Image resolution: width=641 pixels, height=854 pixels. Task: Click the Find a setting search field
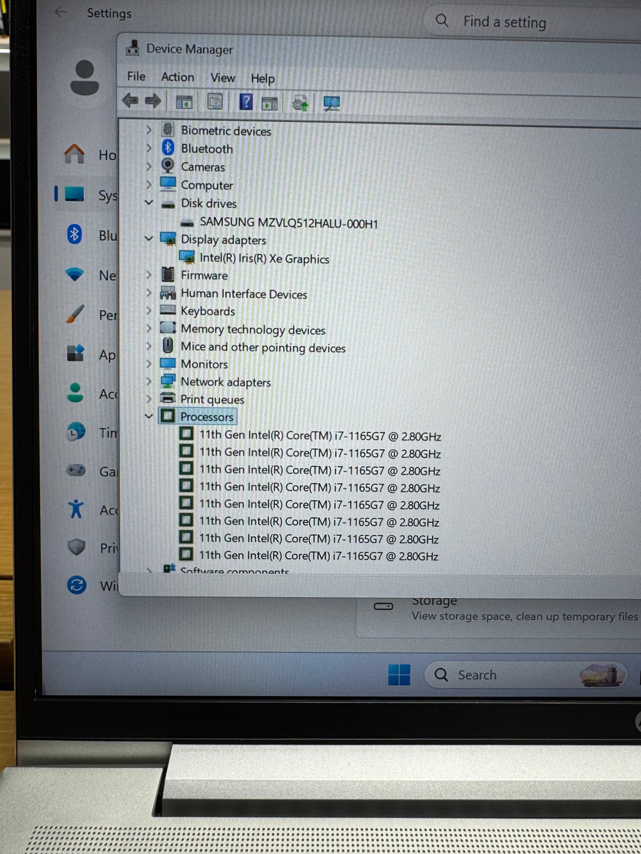(532, 22)
